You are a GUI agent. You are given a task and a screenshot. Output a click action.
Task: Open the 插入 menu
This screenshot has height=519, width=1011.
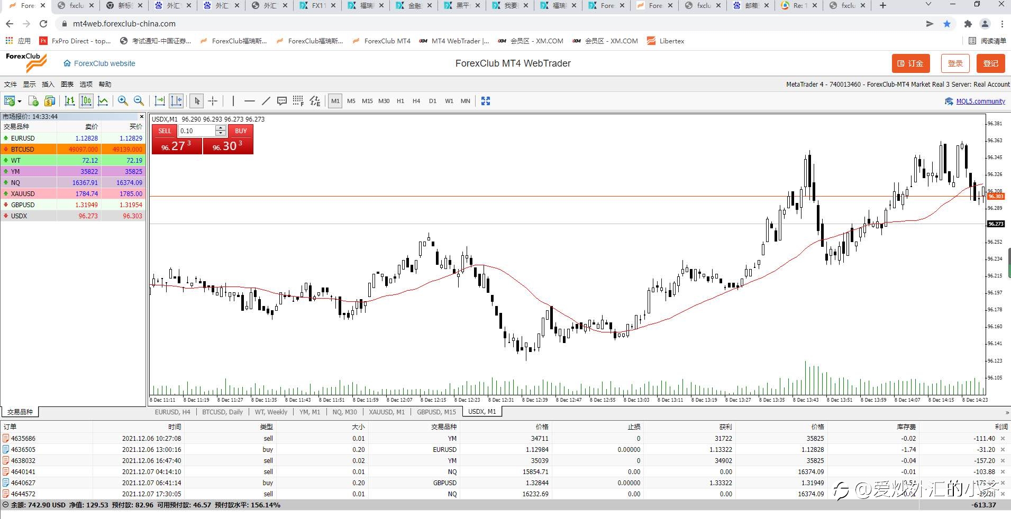click(x=48, y=85)
